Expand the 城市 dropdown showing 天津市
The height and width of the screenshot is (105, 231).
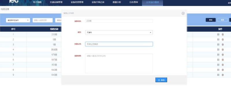point(119,32)
